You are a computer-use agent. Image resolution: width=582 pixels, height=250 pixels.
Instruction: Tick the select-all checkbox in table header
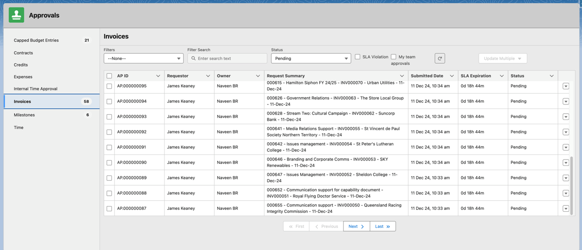click(109, 76)
